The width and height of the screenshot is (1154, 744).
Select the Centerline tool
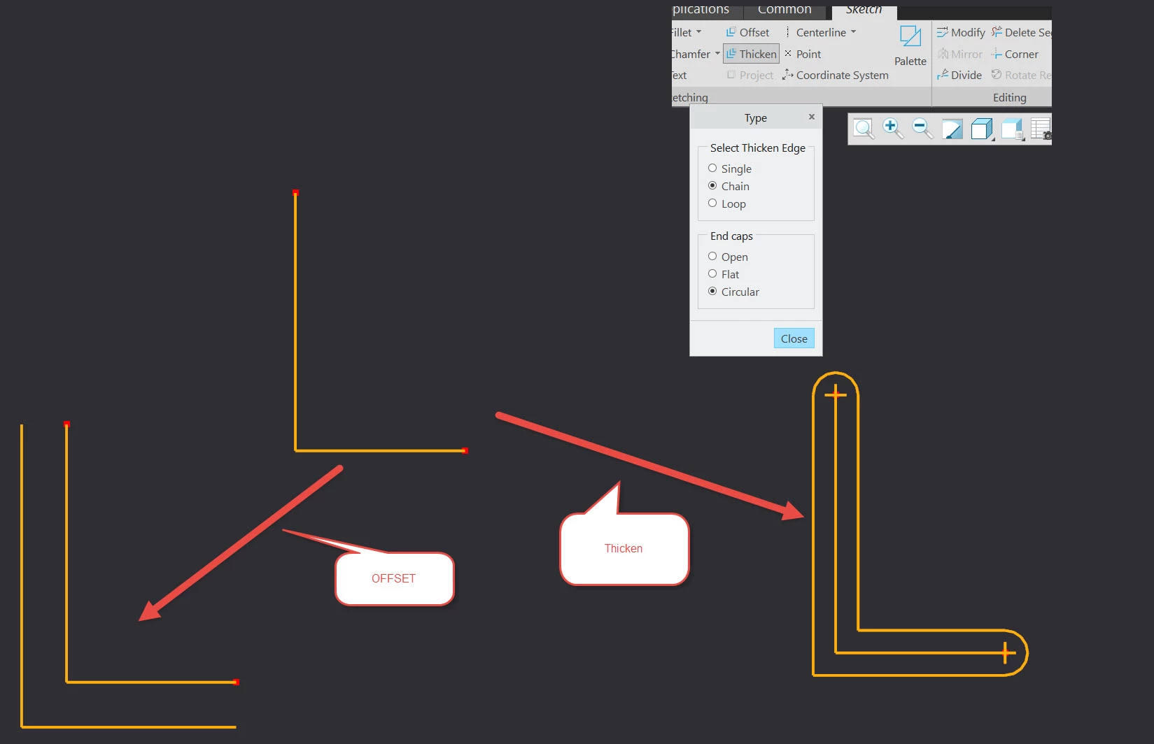(x=815, y=32)
